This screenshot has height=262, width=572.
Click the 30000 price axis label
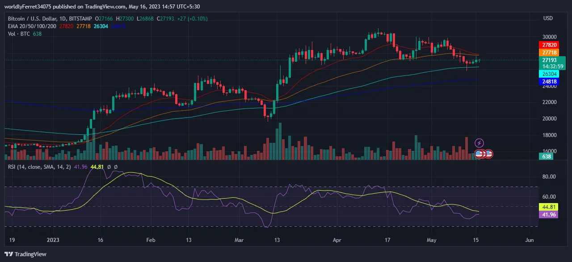point(549,37)
